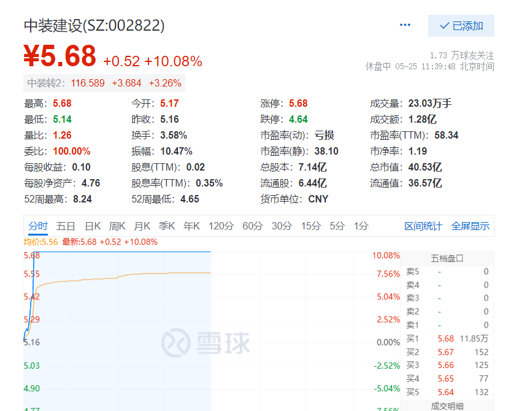This screenshot has width=511, height=411.
Task: Click the 今开 value 5.17
Action: pyautogui.click(x=169, y=103)
